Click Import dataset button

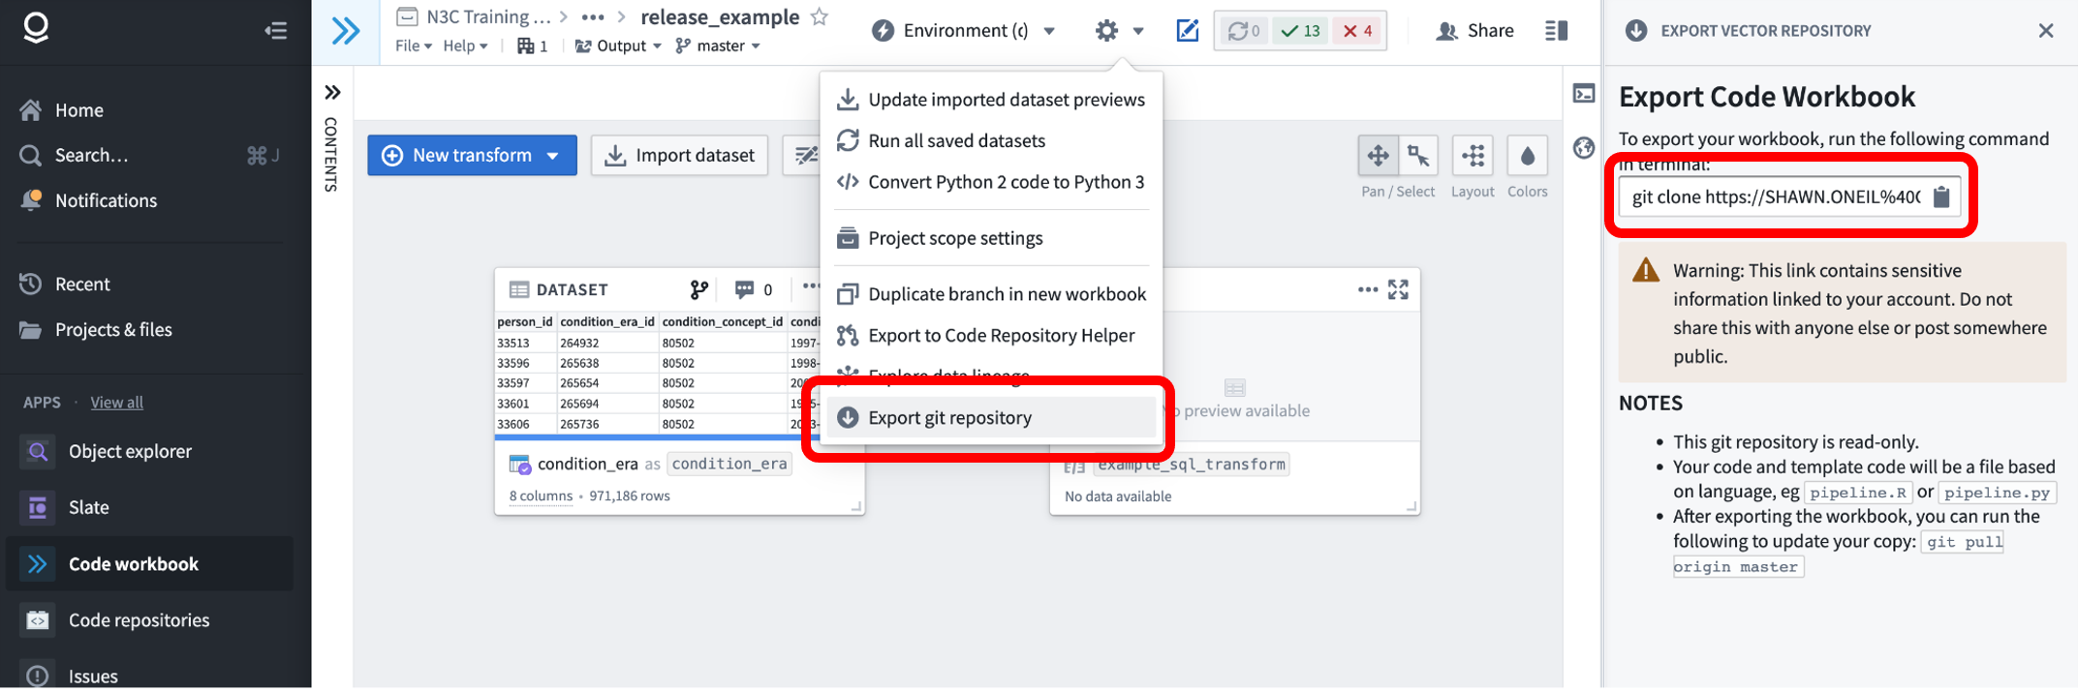click(x=679, y=155)
